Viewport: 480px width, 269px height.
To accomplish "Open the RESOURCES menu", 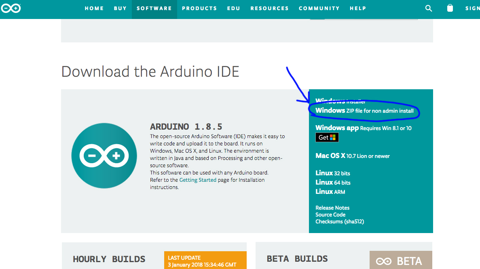I will coord(269,8).
